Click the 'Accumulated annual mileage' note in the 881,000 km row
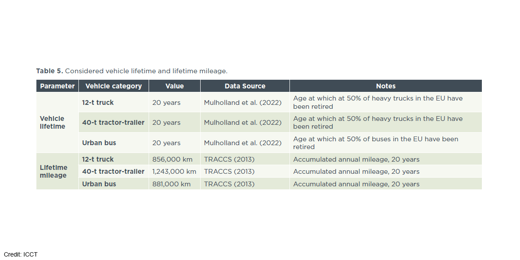520x260 pixels. (x=356, y=184)
